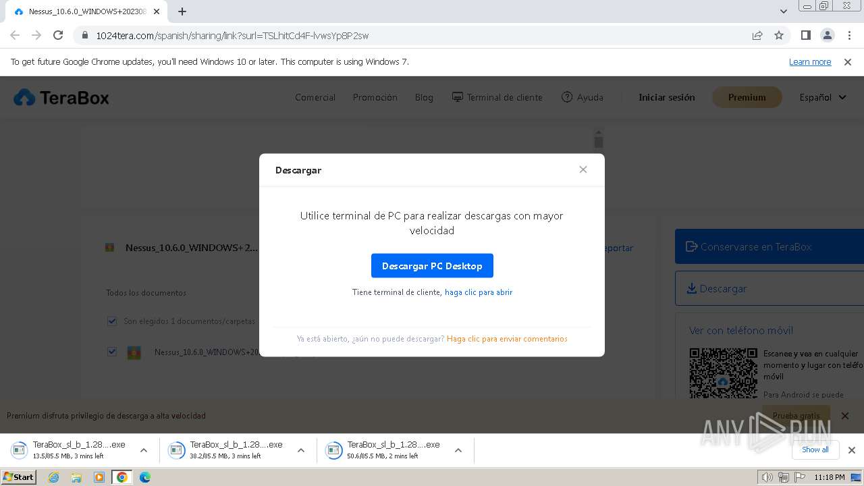Image resolution: width=864 pixels, height=486 pixels.
Task: Open second download 38.2/85.5 MB item
Action: tap(228, 450)
